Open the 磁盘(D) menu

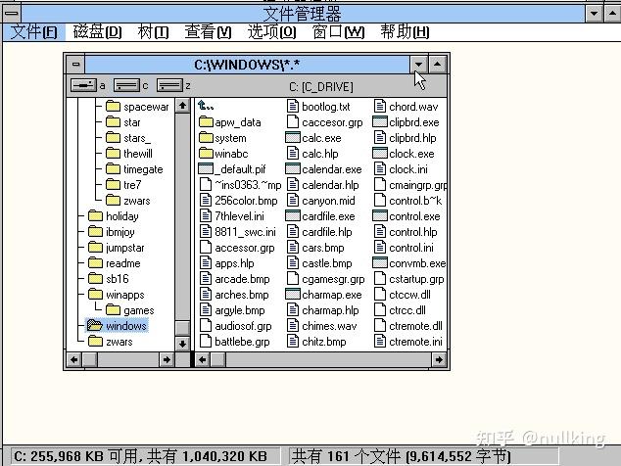click(x=97, y=32)
